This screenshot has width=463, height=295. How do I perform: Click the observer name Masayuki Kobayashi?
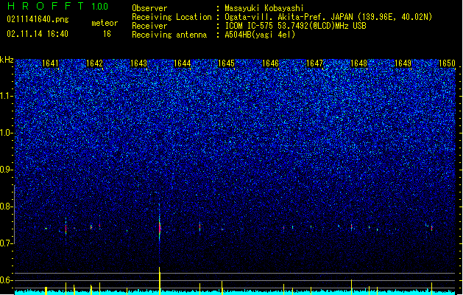click(264, 8)
